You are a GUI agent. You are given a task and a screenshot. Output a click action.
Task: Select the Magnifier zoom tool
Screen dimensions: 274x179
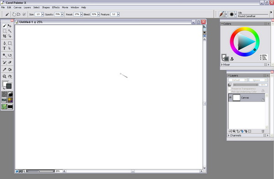pyautogui.click(x=5, y=77)
